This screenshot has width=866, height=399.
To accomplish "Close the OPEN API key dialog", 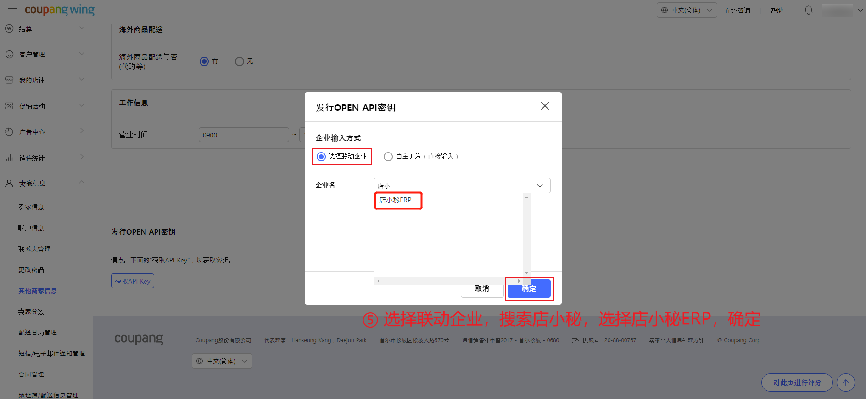I will coord(545,106).
